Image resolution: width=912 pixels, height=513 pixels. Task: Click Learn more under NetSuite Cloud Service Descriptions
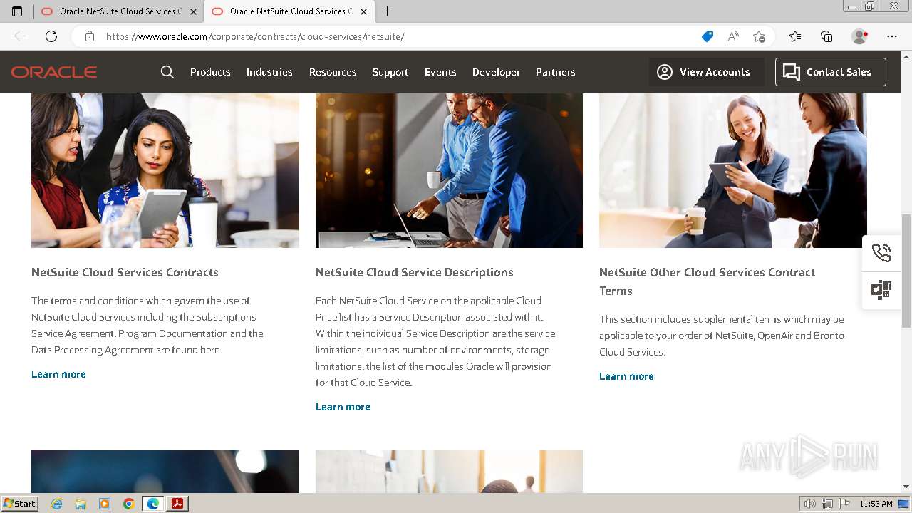(343, 407)
